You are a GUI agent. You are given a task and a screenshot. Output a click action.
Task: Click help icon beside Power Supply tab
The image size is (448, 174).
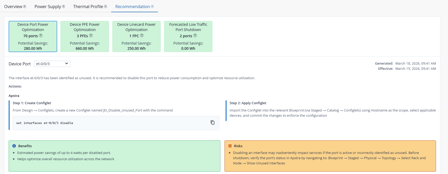pos(63,7)
